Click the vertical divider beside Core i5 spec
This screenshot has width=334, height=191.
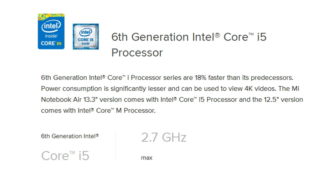[x=116, y=146]
